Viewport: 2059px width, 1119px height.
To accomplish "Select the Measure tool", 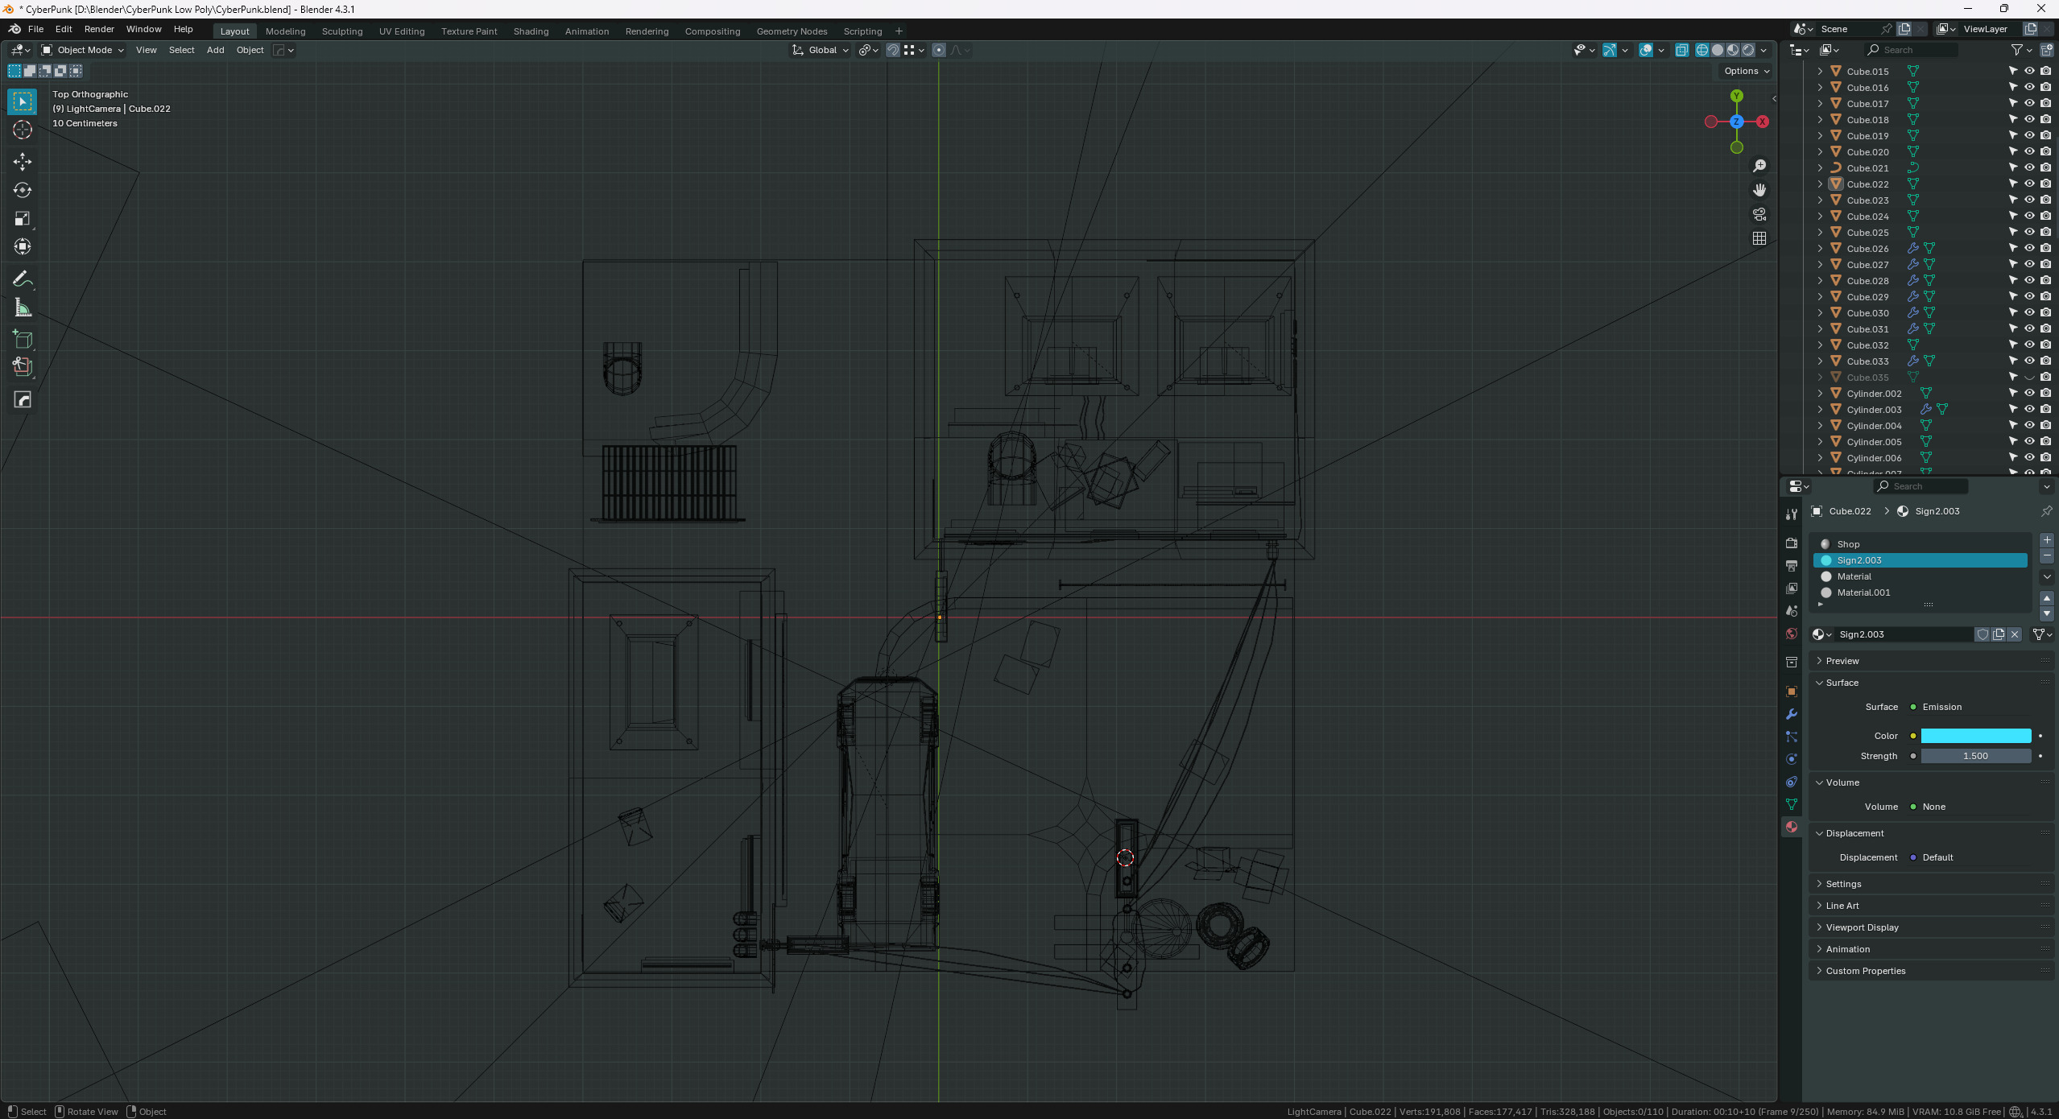I will coord(23,308).
